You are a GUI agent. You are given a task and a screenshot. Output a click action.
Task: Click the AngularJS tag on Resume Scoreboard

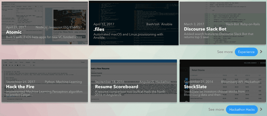(x=147, y=82)
